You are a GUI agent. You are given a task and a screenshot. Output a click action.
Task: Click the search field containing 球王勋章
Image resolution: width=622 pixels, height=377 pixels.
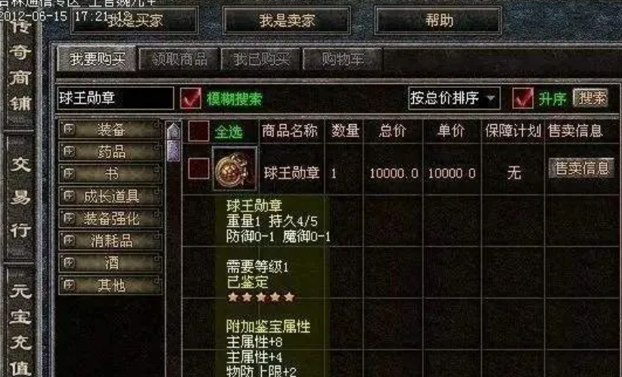(x=116, y=98)
